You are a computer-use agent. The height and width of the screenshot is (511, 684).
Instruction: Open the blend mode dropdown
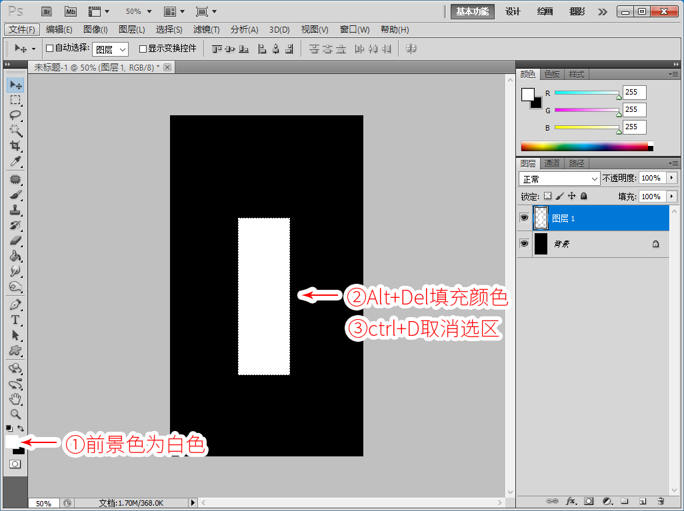coord(559,179)
